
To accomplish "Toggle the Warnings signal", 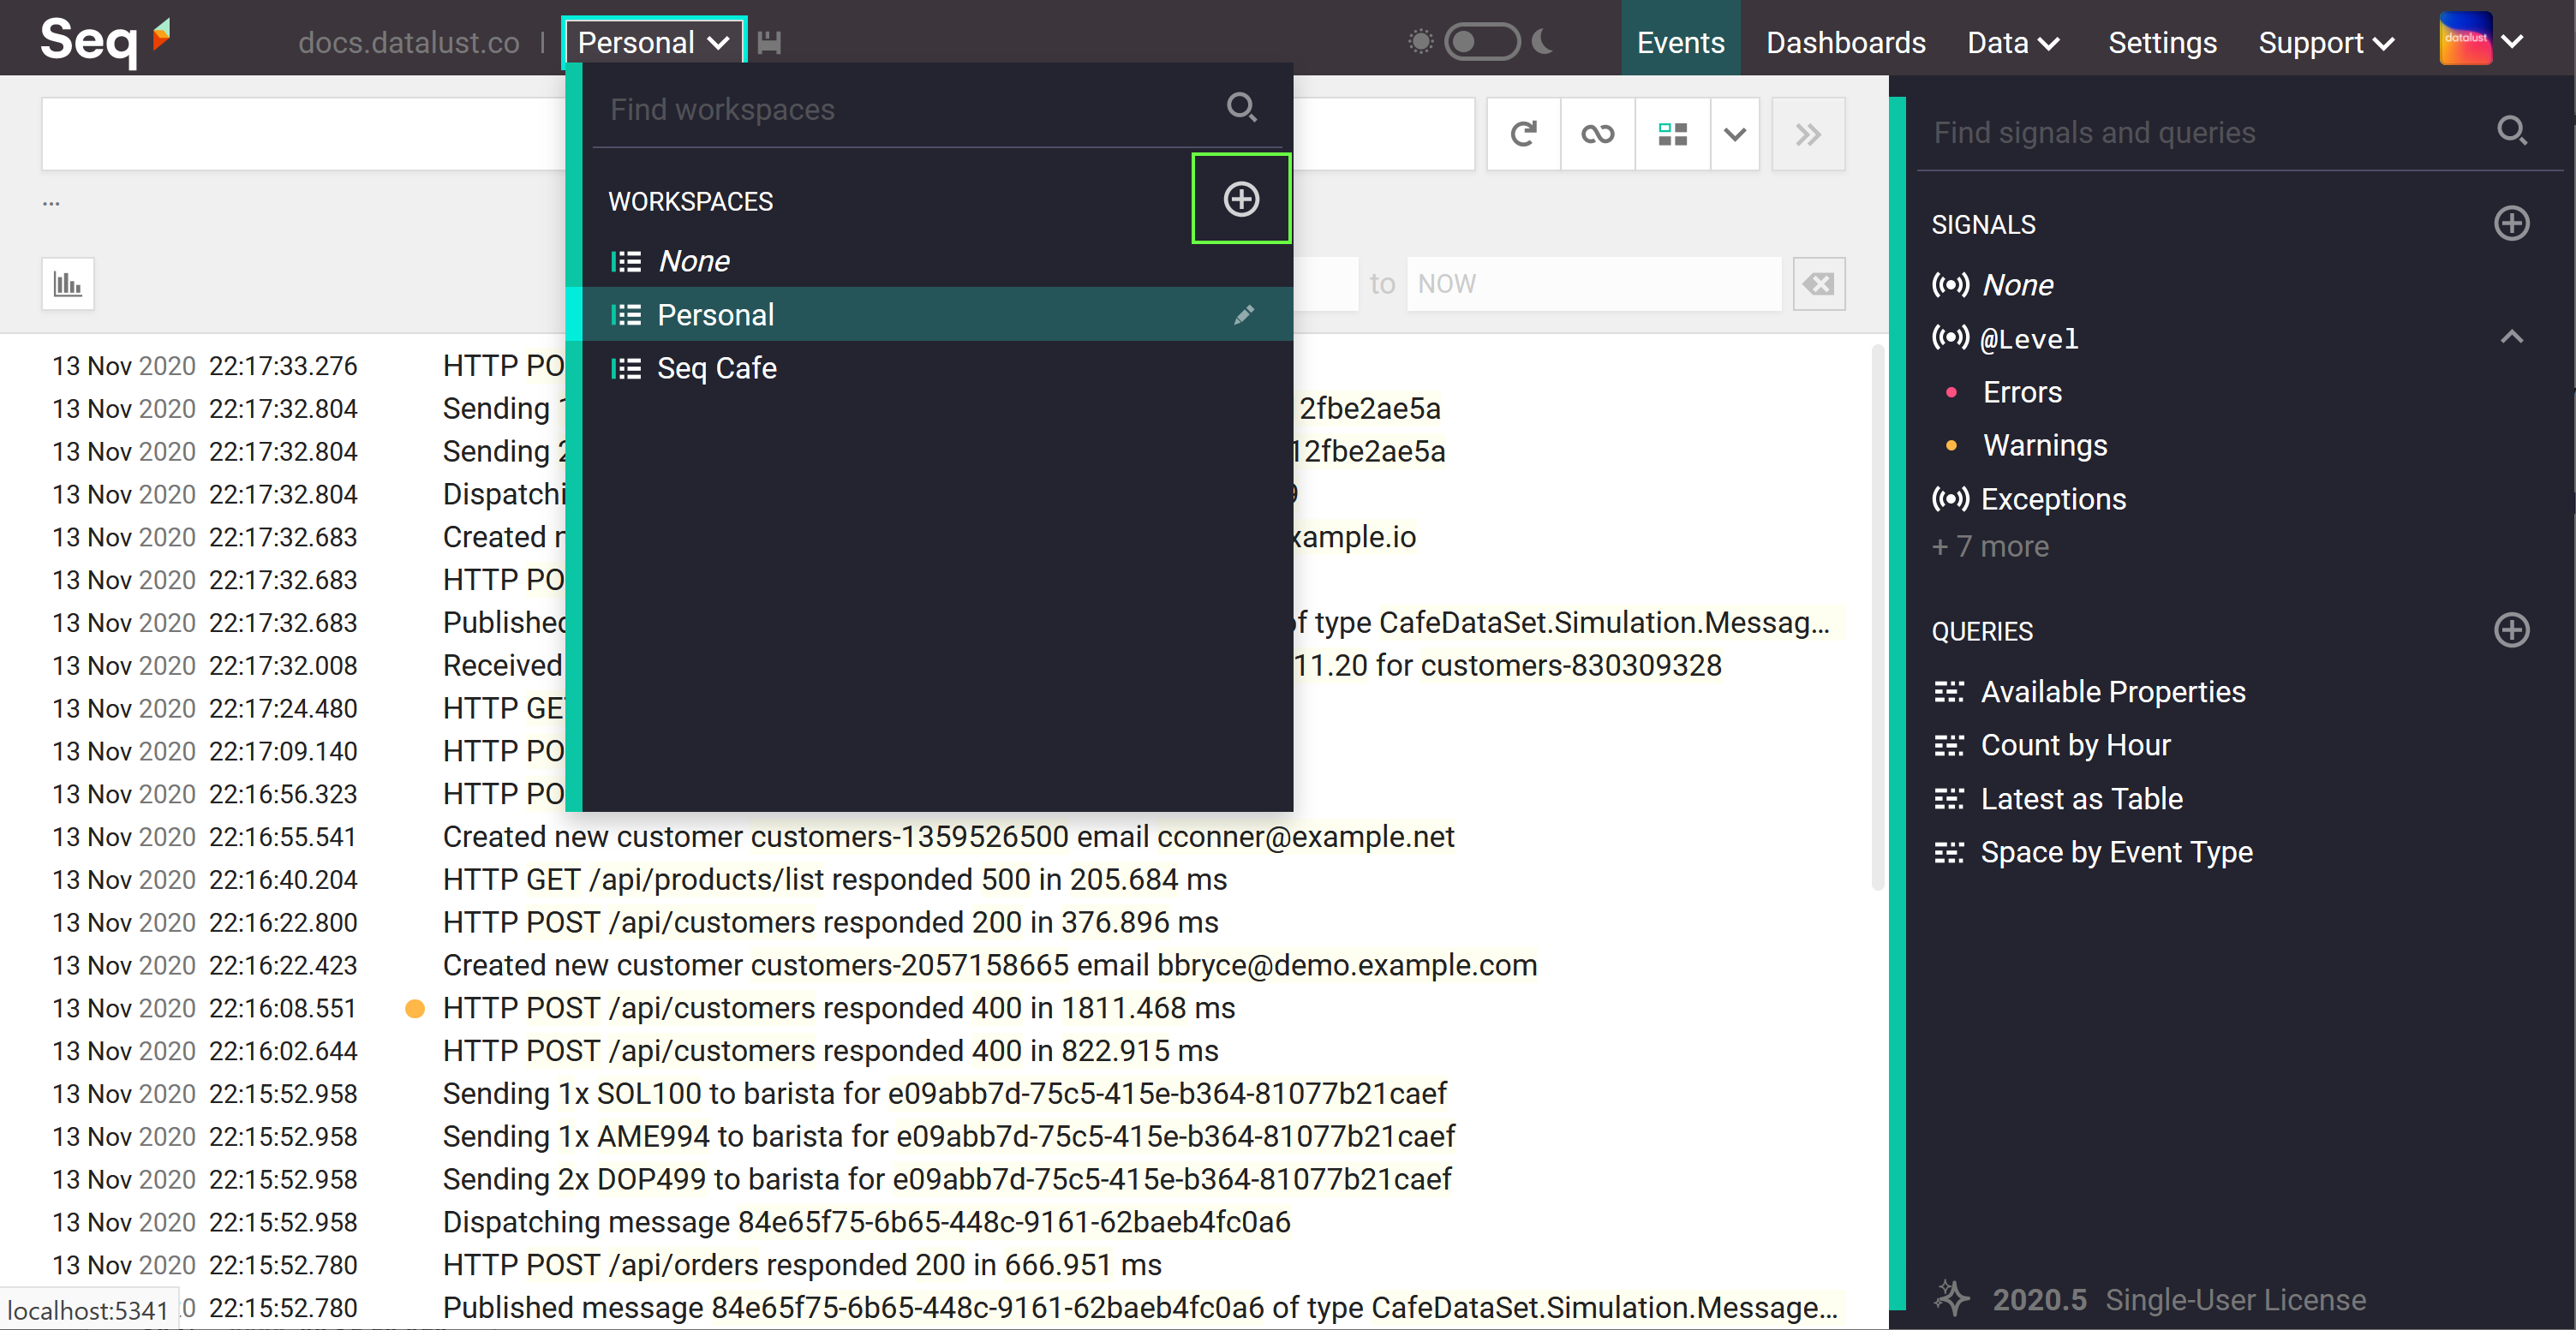I will point(2044,445).
